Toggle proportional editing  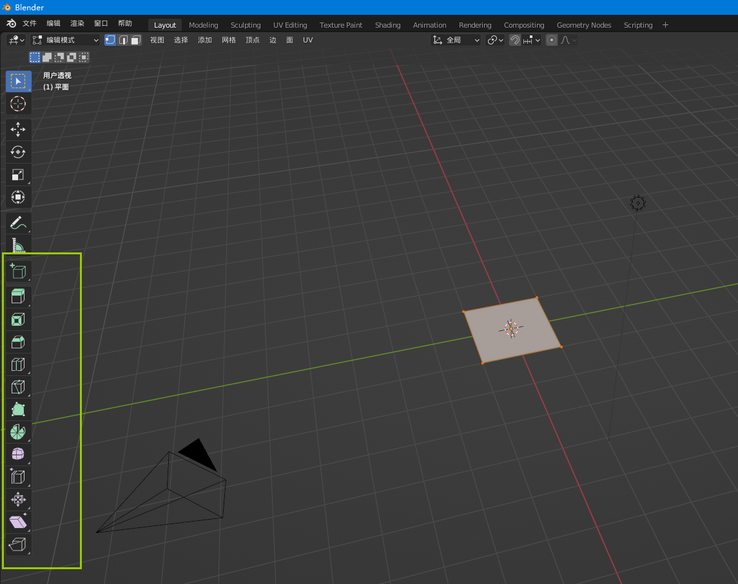click(x=552, y=40)
